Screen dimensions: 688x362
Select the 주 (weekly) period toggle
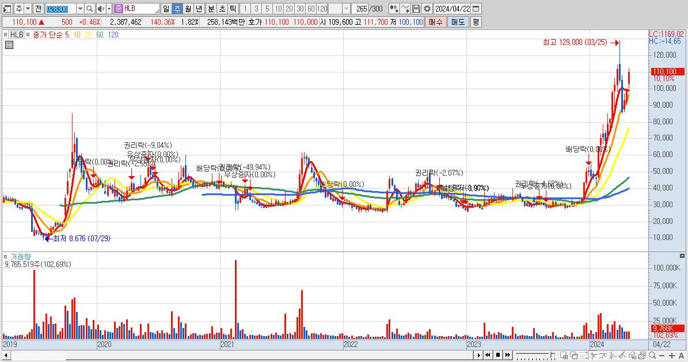(x=177, y=9)
